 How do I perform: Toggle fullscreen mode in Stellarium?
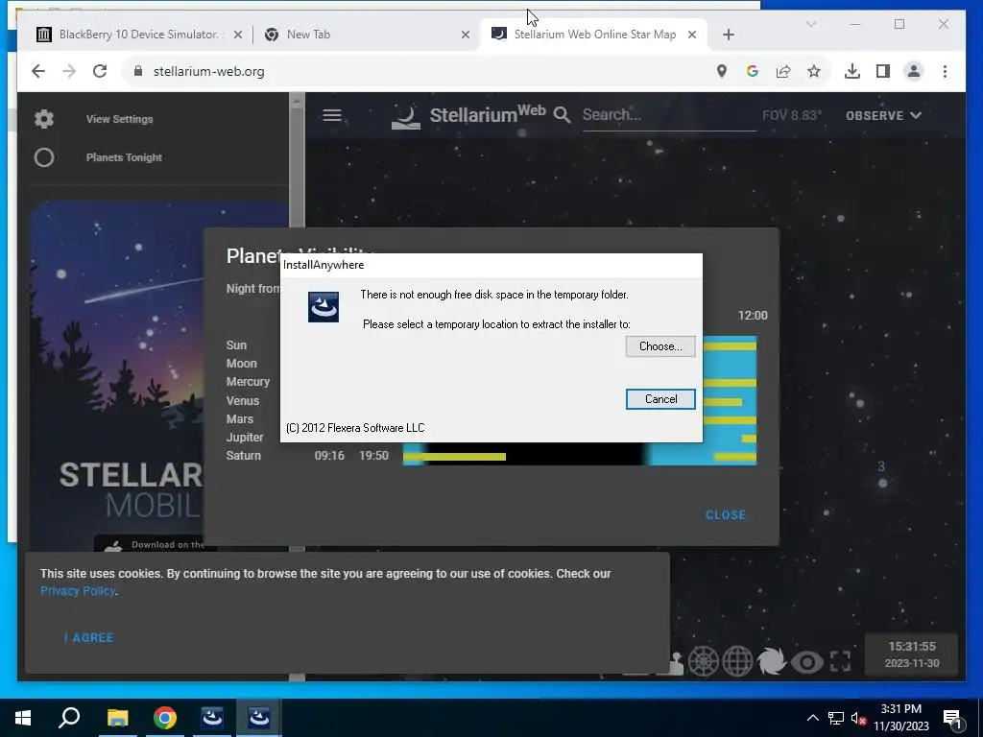[x=840, y=661]
